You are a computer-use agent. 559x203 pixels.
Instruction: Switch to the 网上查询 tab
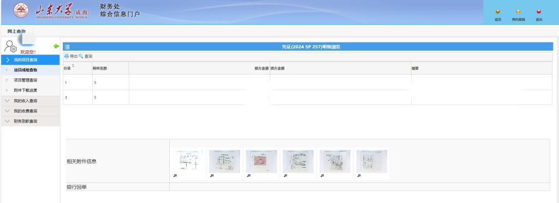pos(16,31)
